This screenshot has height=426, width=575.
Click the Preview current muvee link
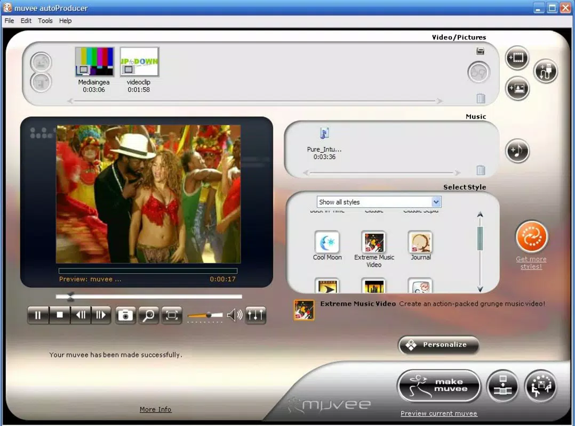[x=438, y=413]
